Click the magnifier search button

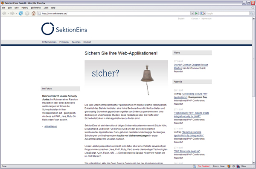pyautogui.click(x=252, y=13)
